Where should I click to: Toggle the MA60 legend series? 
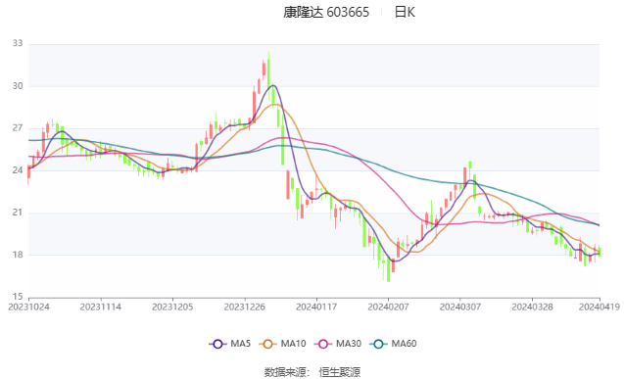(x=393, y=344)
